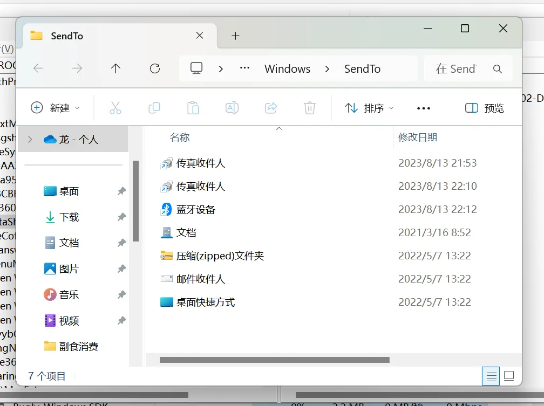Select the 传真收件人 dated 22:10

click(192, 186)
